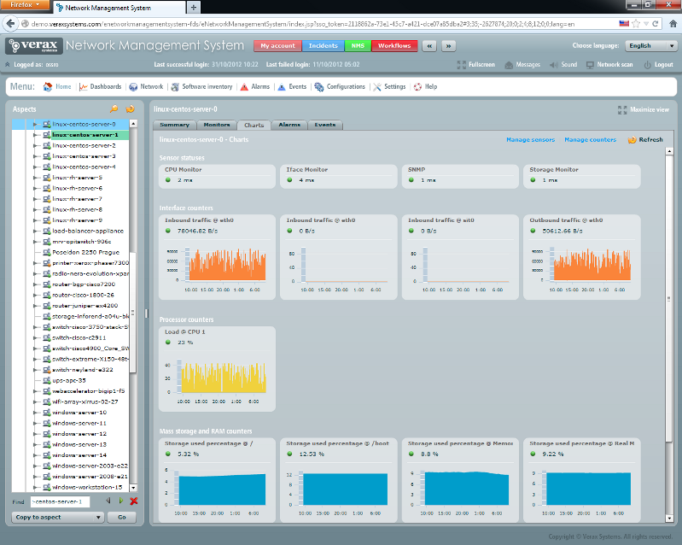Switch to the Monitors tab
The height and width of the screenshot is (545, 682).
(217, 125)
